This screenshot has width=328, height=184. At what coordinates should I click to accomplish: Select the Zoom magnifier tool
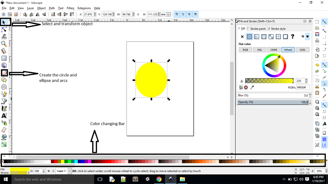click(x=4, y=44)
